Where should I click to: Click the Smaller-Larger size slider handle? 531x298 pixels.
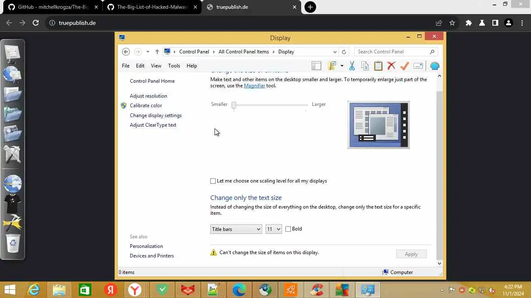pos(234,106)
